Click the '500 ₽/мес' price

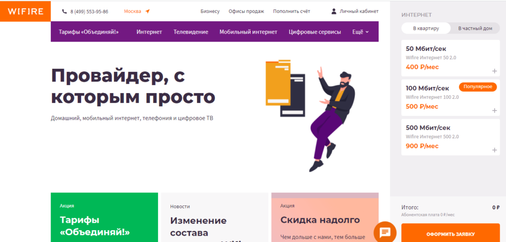pyautogui.click(x=422, y=106)
